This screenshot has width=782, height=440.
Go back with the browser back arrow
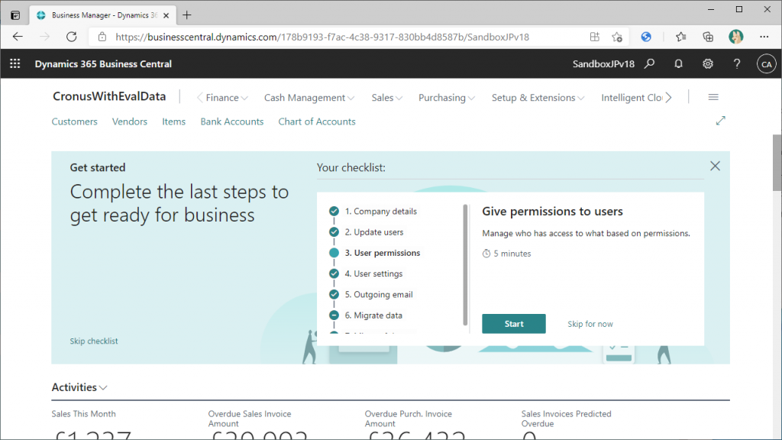pyautogui.click(x=18, y=37)
